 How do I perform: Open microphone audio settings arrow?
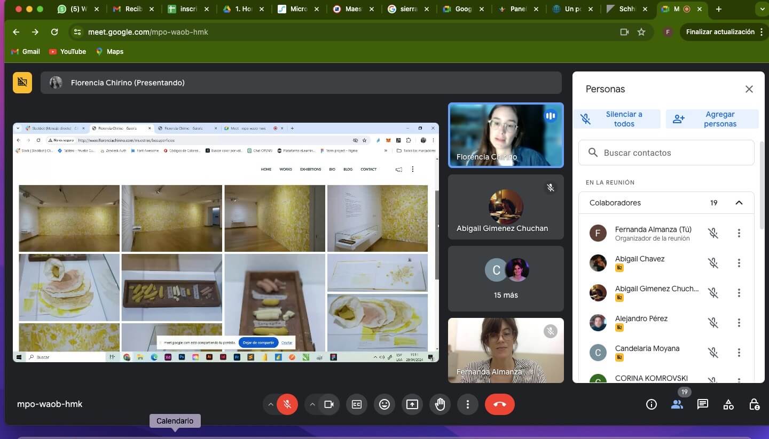[271, 404]
